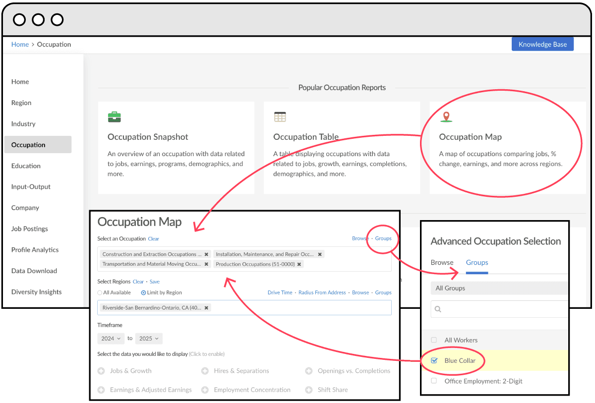Remove the Production Occupations (51-0000) tag
Screen dimensions: 595x403
click(299, 264)
